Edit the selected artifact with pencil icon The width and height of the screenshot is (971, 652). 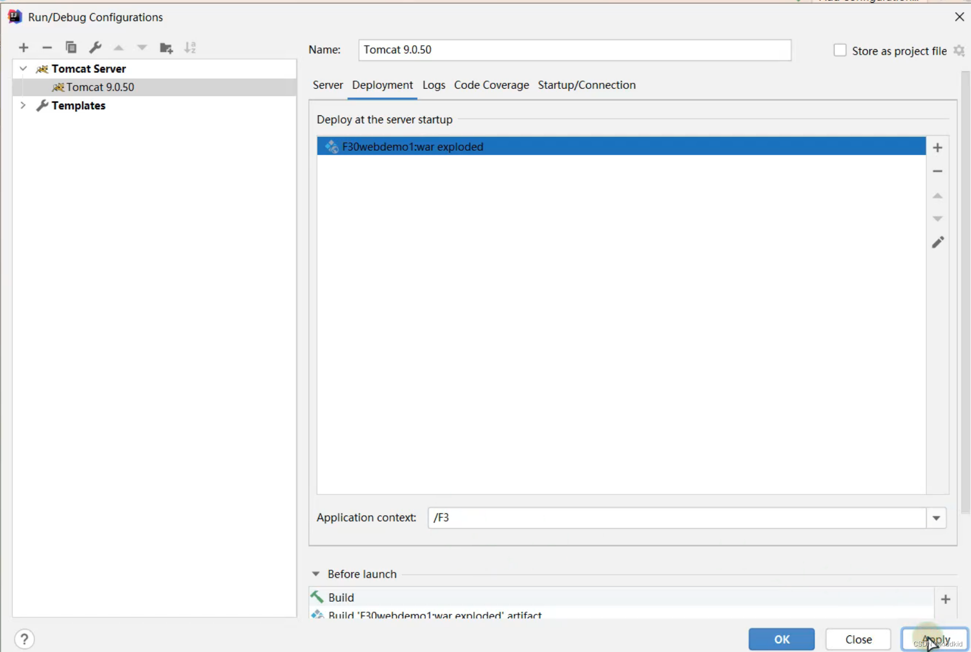click(937, 242)
